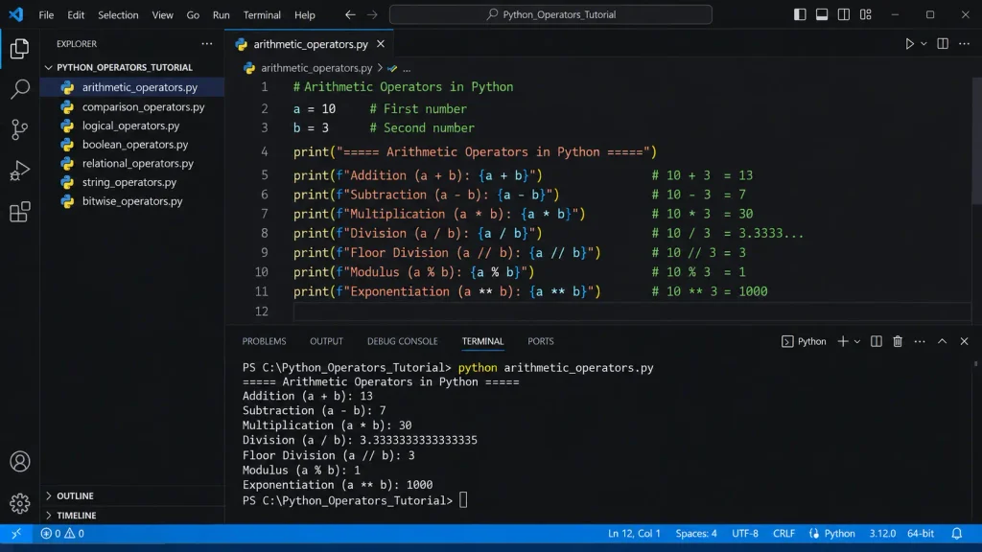
Task: Open the Explorer view in activity bar
Action: [19, 48]
